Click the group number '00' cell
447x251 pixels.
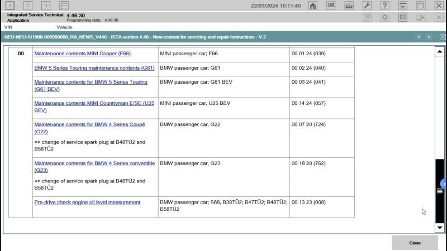coord(21,132)
